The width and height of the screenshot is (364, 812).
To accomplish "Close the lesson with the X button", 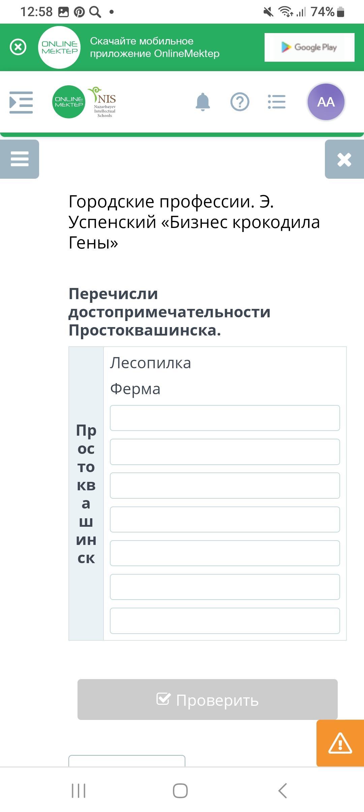I will pos(344,159).
